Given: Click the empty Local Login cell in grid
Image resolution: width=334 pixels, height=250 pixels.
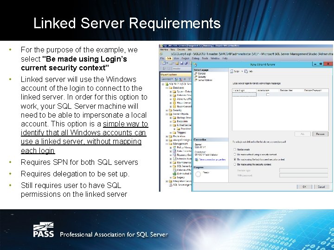Looking at the screenshot, I should point(244,94).
